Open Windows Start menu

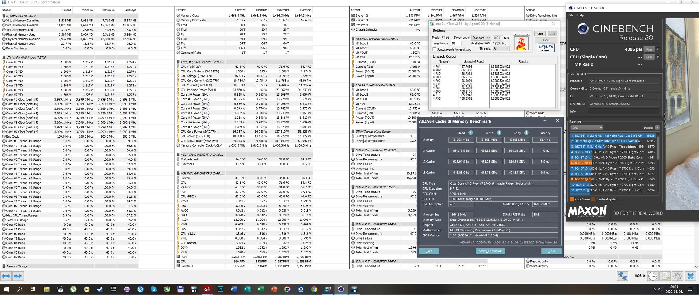[6, 289]
